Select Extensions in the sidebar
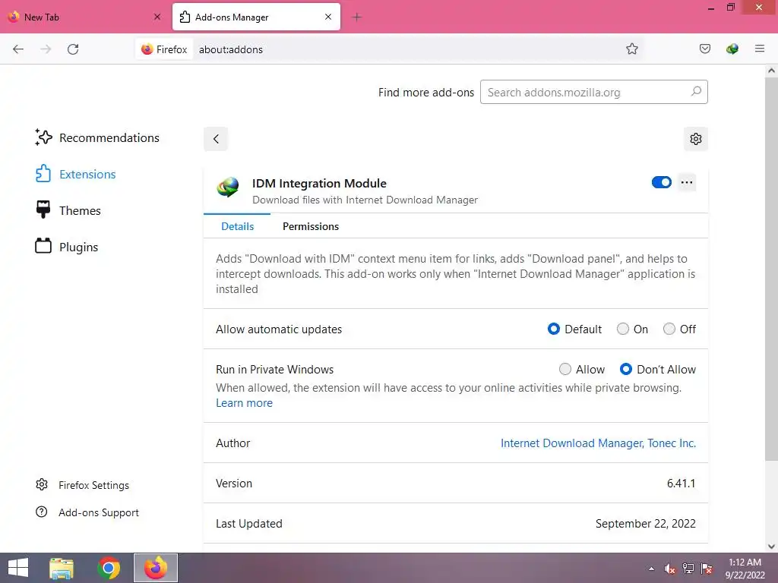 (75, 174)
